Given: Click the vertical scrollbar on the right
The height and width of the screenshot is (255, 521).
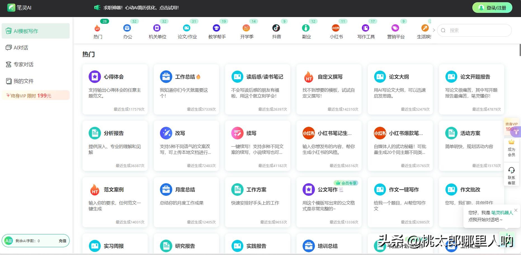Looking at the screenshot, I should (520, 50).
